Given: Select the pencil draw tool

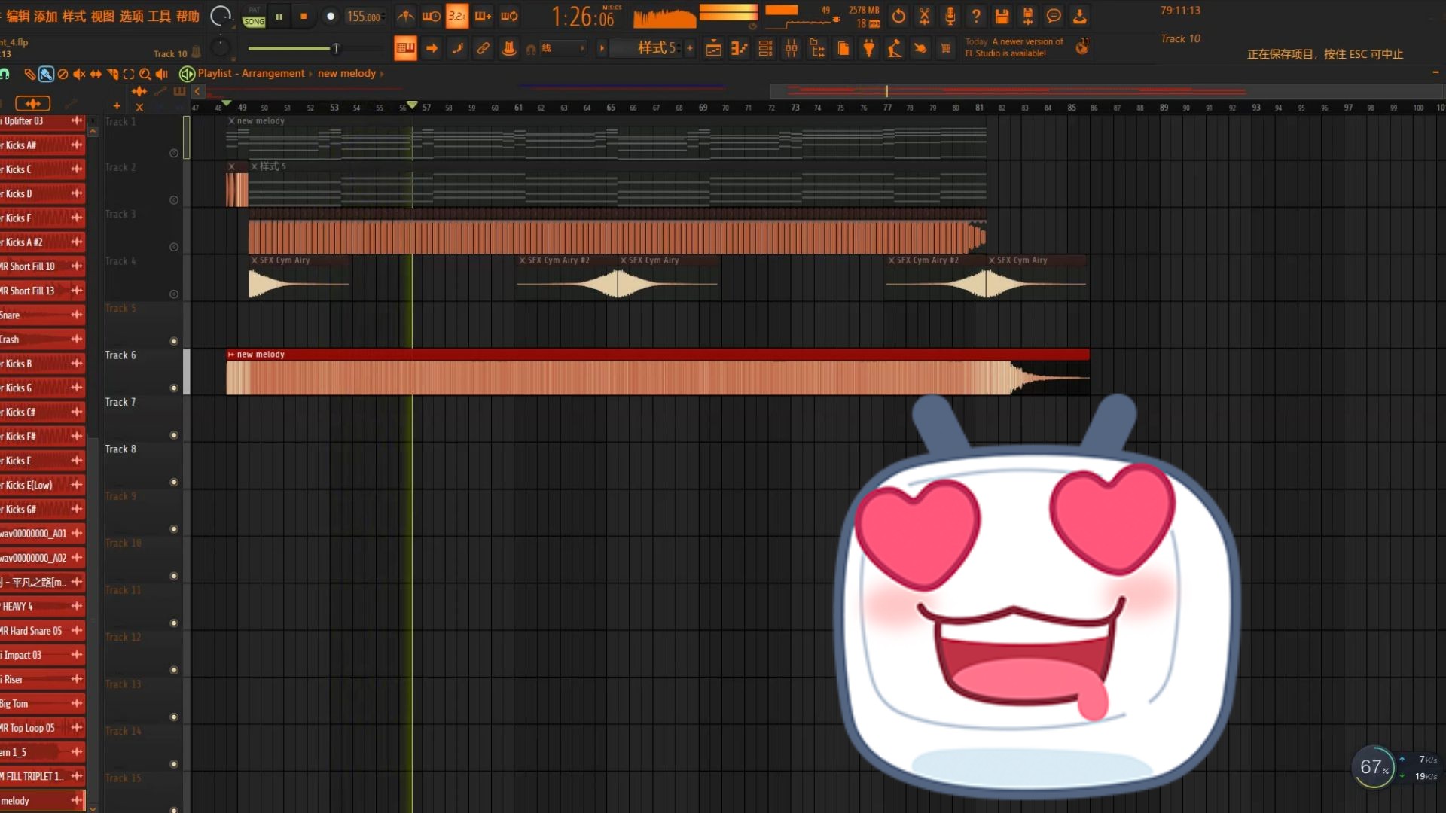Looking at the screenshot, I should [29, 74].
